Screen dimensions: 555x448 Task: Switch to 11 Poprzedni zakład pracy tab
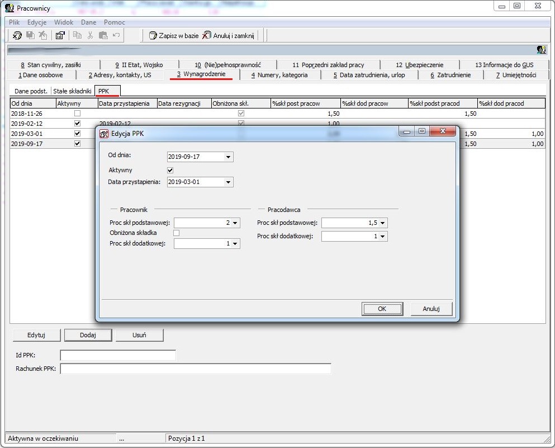coord(328,65)
